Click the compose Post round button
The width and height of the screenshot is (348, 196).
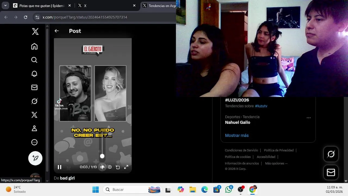35,158
